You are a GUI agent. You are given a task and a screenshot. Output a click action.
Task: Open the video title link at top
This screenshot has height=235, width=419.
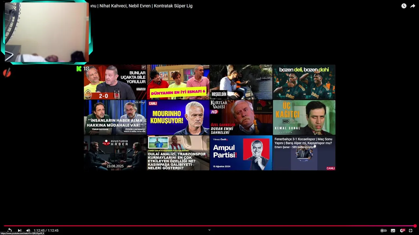[x=141, y=6]
